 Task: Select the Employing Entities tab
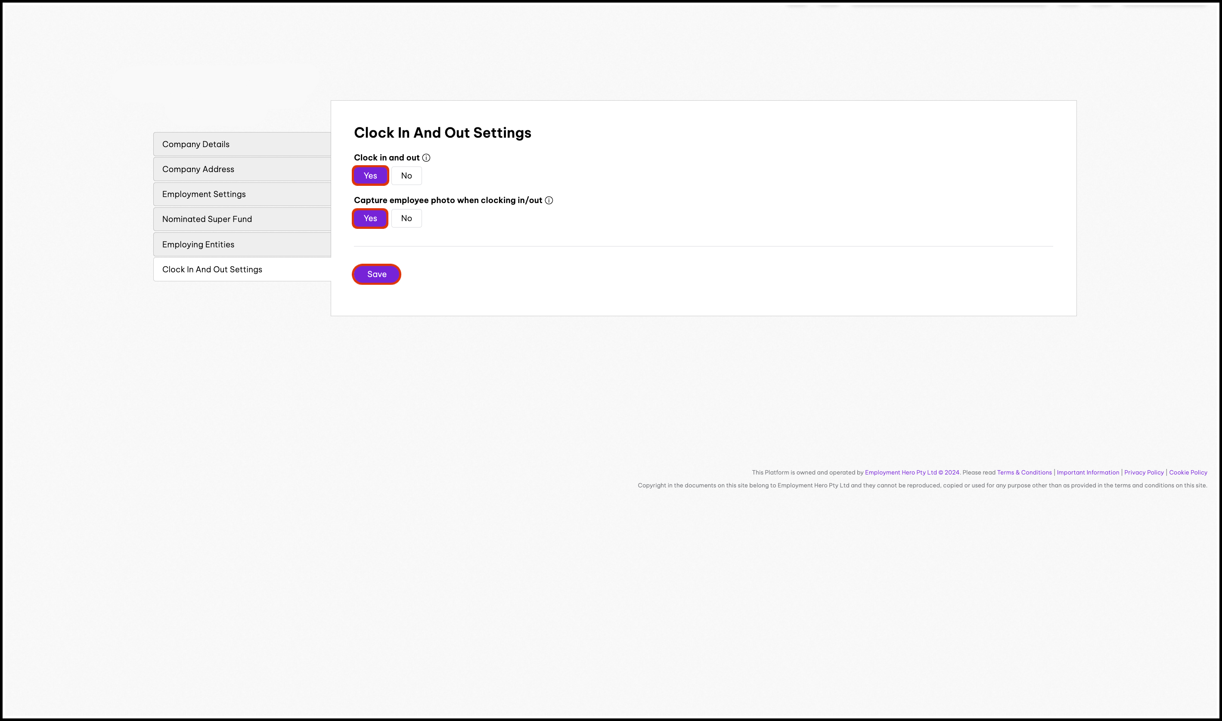pos(242,244)
